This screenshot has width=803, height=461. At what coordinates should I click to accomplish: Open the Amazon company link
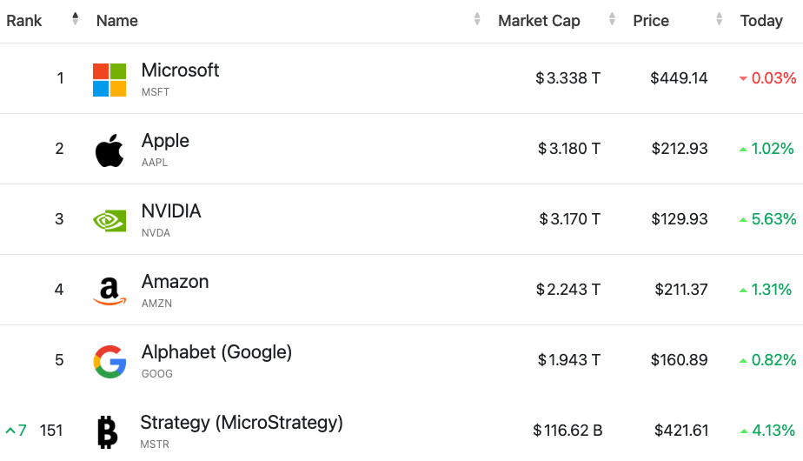(x=175, y=282)
